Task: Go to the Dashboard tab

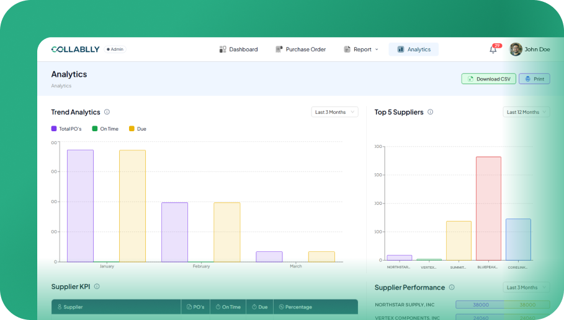Action: (x=238, y=50)
